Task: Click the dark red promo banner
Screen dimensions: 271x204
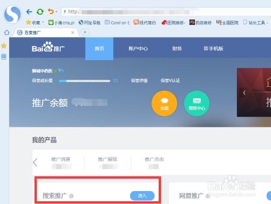Action: (254, 92)
